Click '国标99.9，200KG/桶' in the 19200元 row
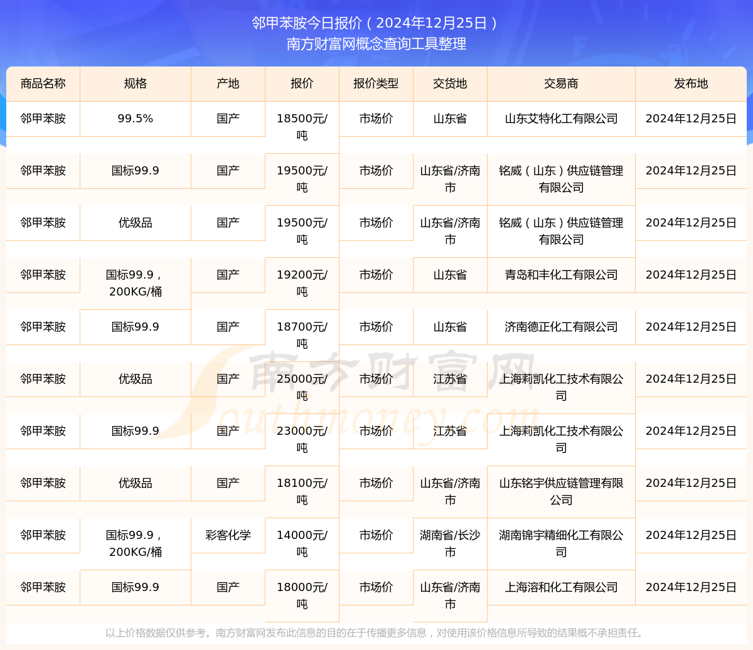 point(136,284)
